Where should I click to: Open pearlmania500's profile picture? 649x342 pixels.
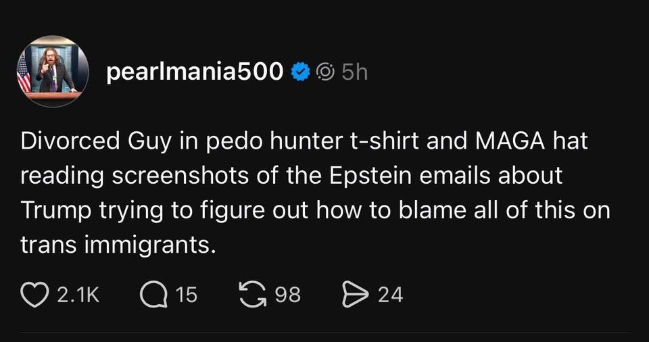pos(53,72)
